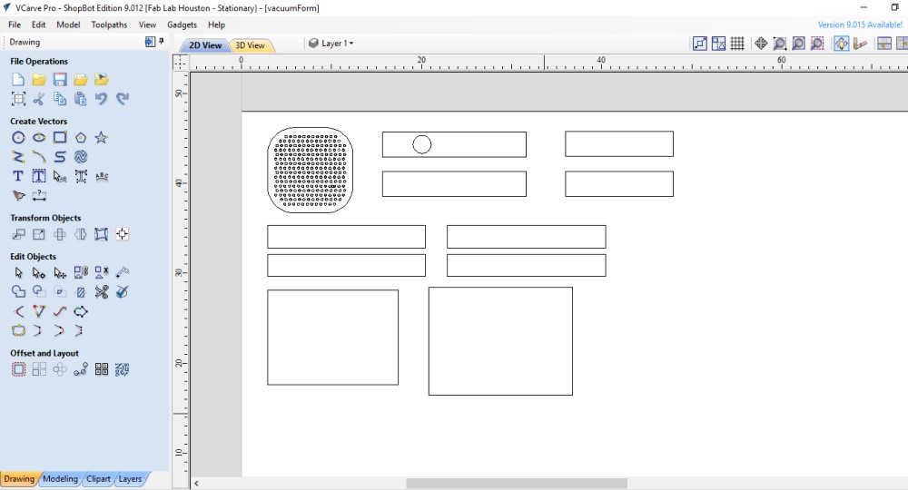The width and height of the screenshot is (908, 490).
Task: Select the Draw Arc tool
Action: click(39, 157)
